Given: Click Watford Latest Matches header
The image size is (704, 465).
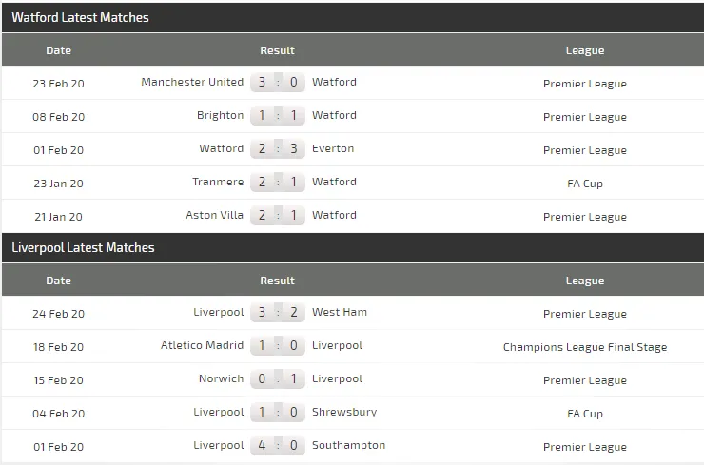Looking at the screenshot, I should [80, 17].
